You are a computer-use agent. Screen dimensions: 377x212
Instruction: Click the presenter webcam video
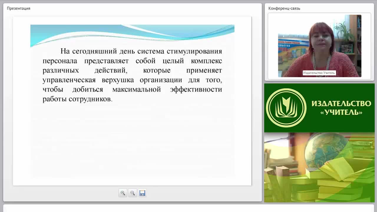pyautogui.click(x=320, y=46)
